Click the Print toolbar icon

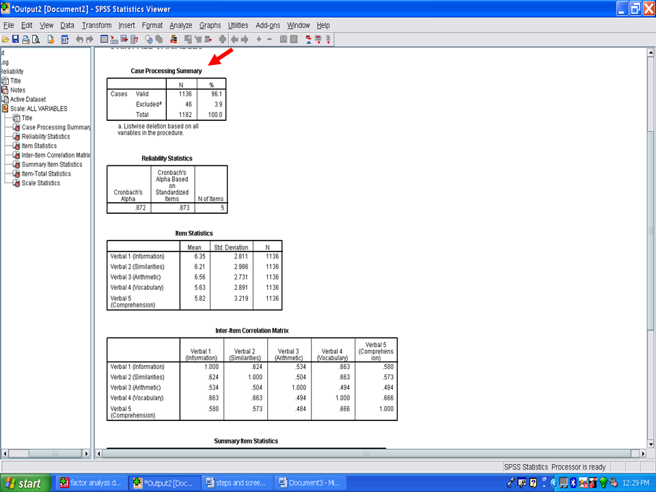25,40
